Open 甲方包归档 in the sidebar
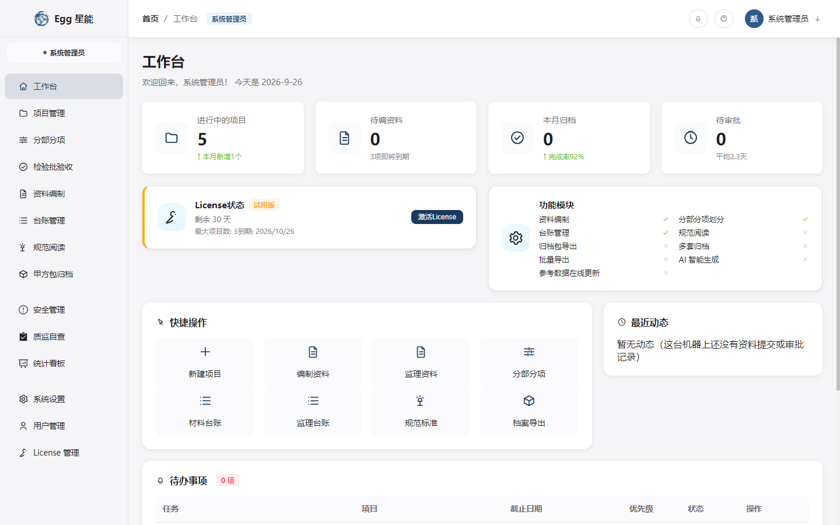The width and height of the screenshot is (840, 525). [x=64, y=274]
